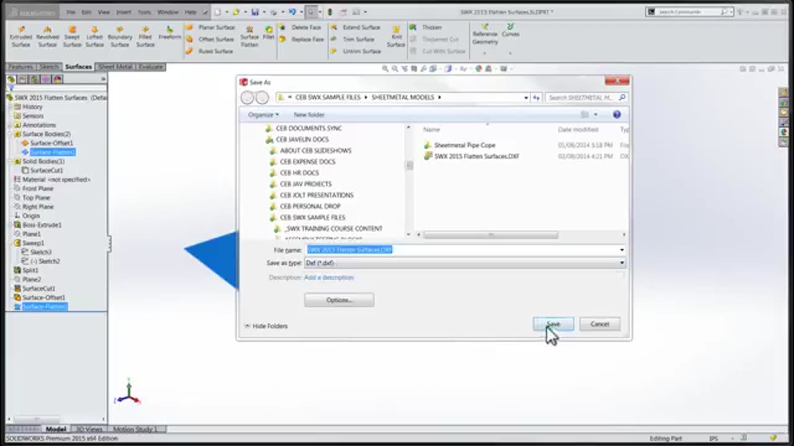Select the Lofted Surface tool
Image resolution: width=794 pixels, height=446 pixels.
[94, 37]
